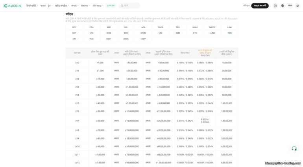Pick the USDC coin cell
This screenshot has height=167, width=303.
126,39
